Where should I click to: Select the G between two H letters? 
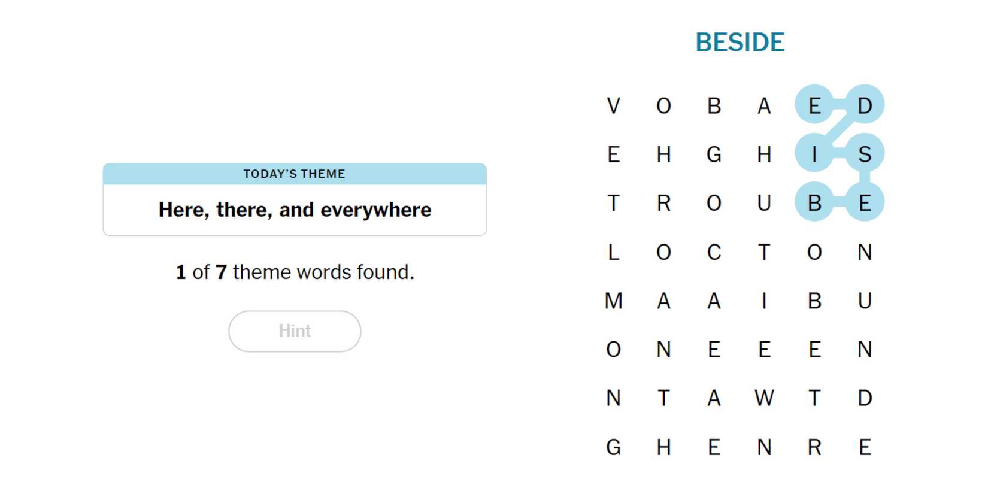[714, 154]
